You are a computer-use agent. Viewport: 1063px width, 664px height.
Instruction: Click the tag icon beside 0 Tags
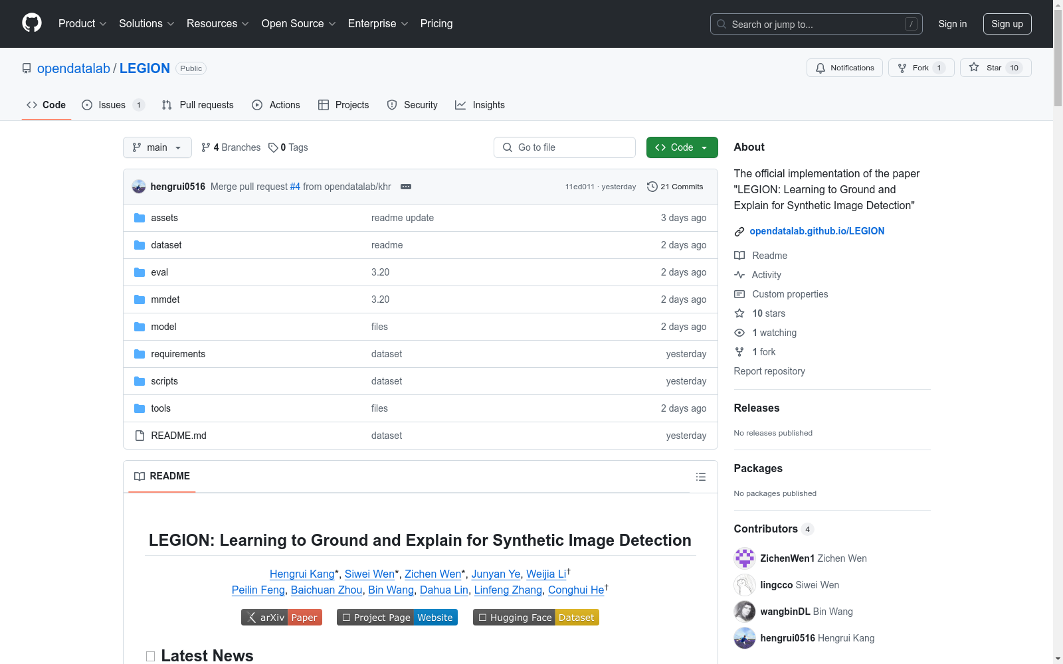tap(273, 147)
